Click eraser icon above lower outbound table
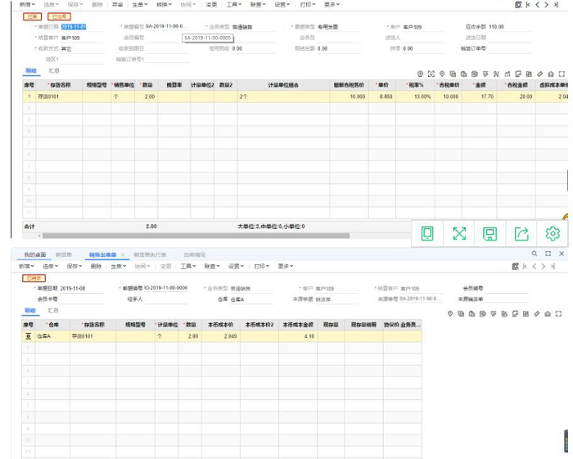The width and height of the screenshot is (573, 459). [x=536, y=313]
